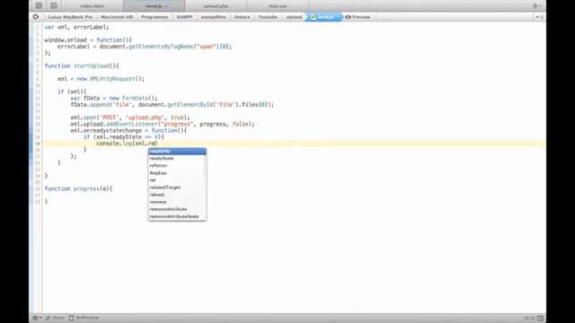
Task: Click the split view icon at bottom right
Action: (540, 319)
